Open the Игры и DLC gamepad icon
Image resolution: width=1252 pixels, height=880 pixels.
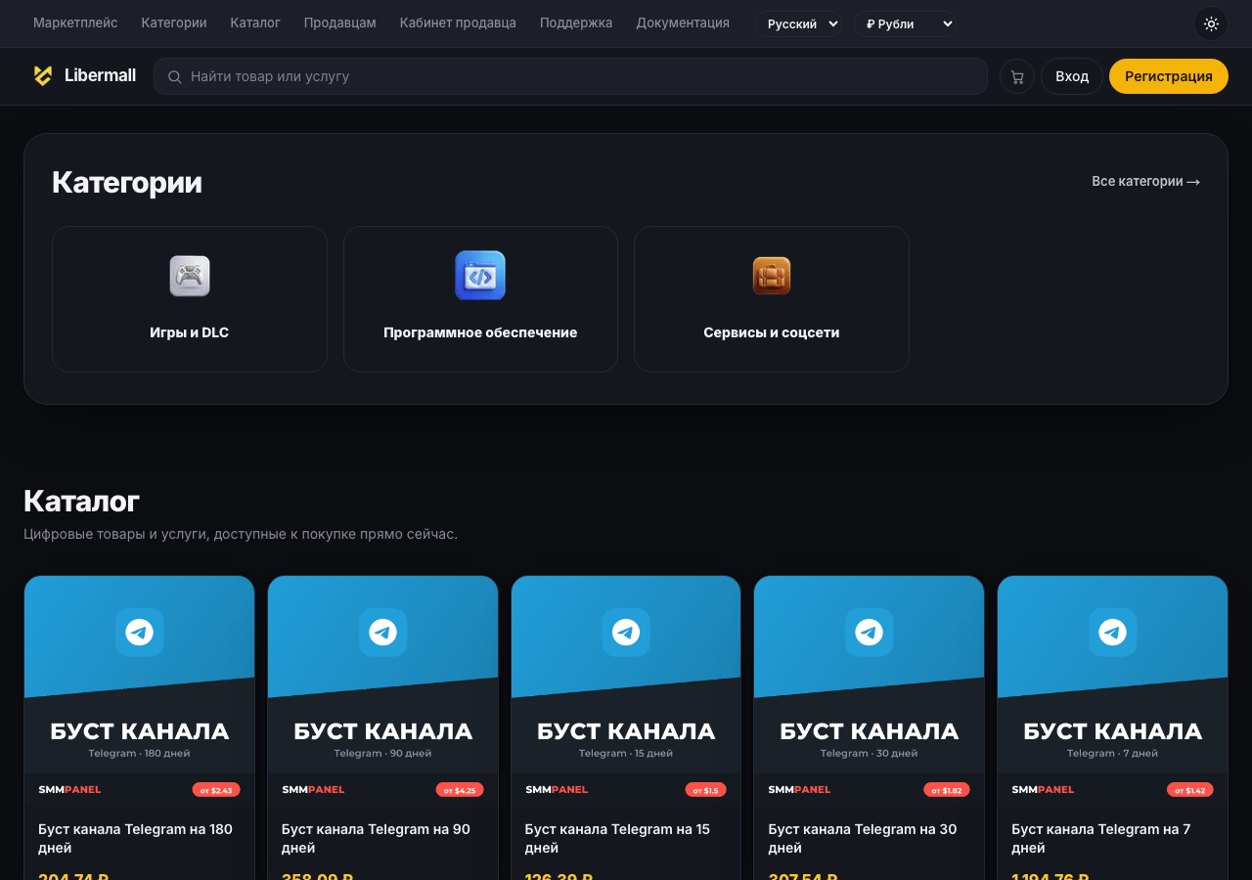pos(190,276)
